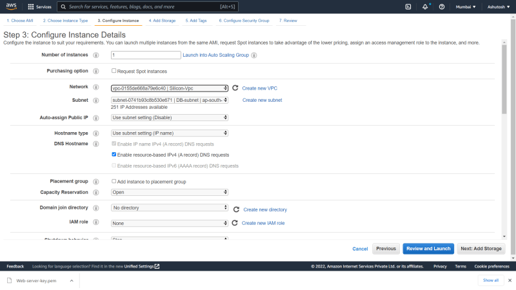
Task: Click the search magnifier icon
Action: [x=63, y=6]
